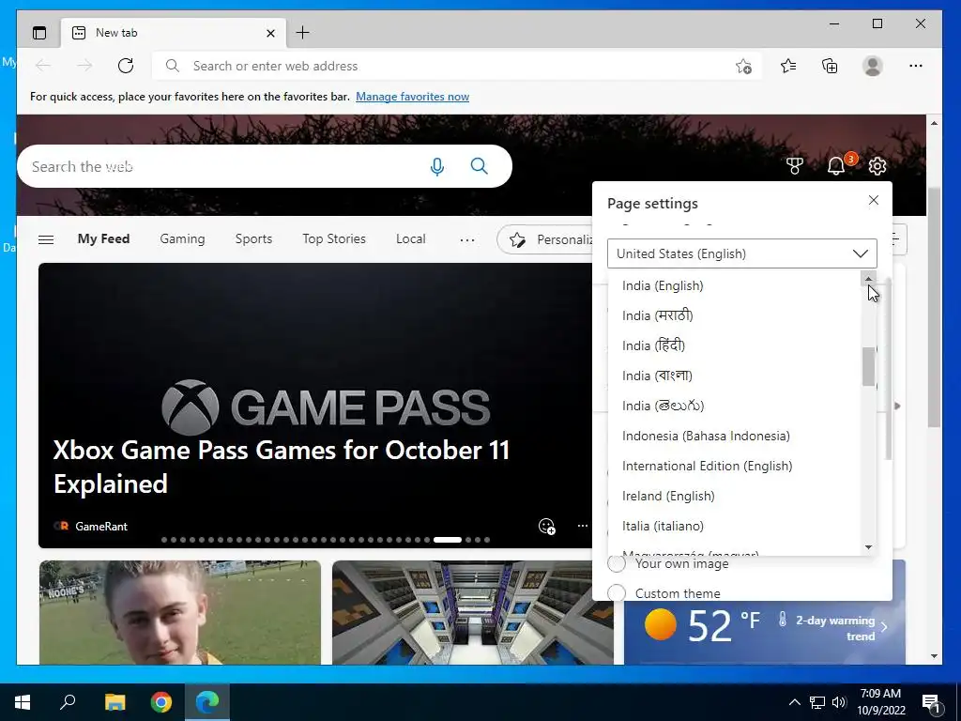Open notifications bell
This screenshot has width=961, height=721.
click(x=836, y=165)
